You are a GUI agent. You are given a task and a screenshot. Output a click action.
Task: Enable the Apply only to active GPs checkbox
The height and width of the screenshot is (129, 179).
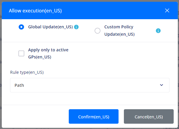(x=21, y=53)
